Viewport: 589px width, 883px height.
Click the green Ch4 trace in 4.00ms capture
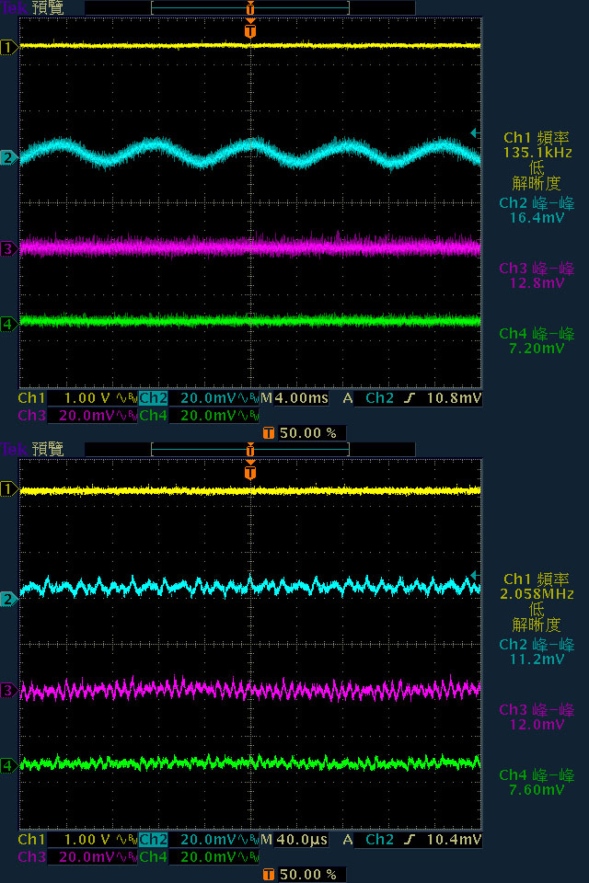tap(250, 321)
